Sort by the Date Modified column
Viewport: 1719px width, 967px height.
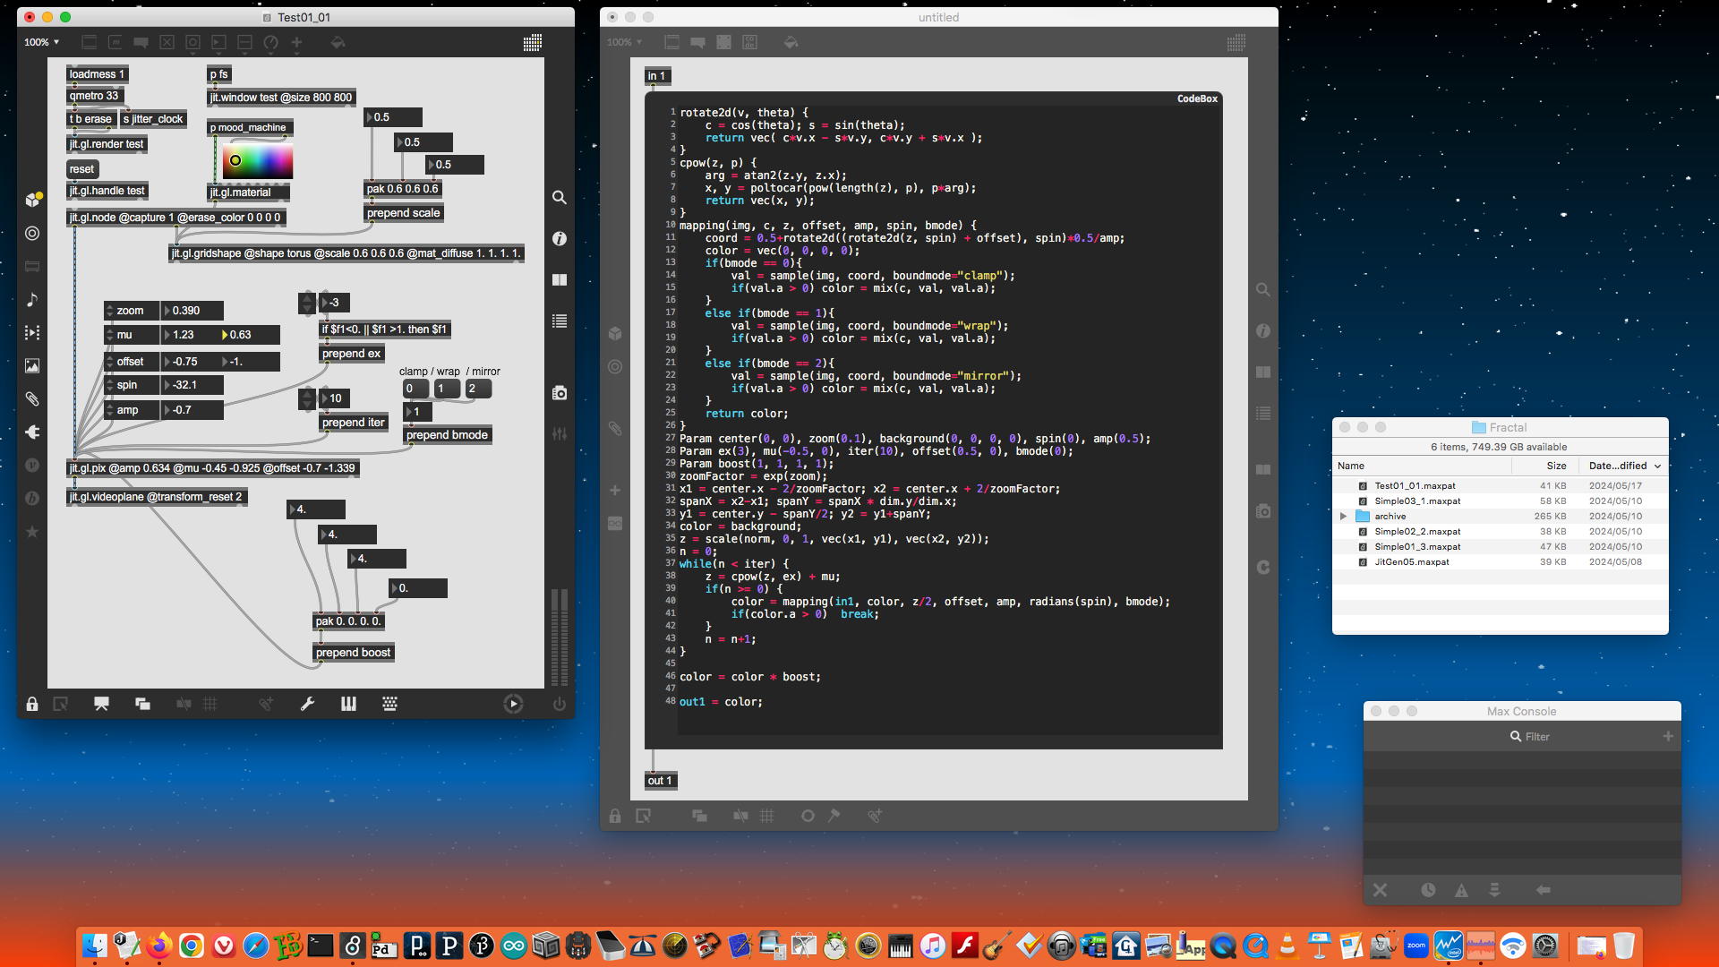point(1619,466)
